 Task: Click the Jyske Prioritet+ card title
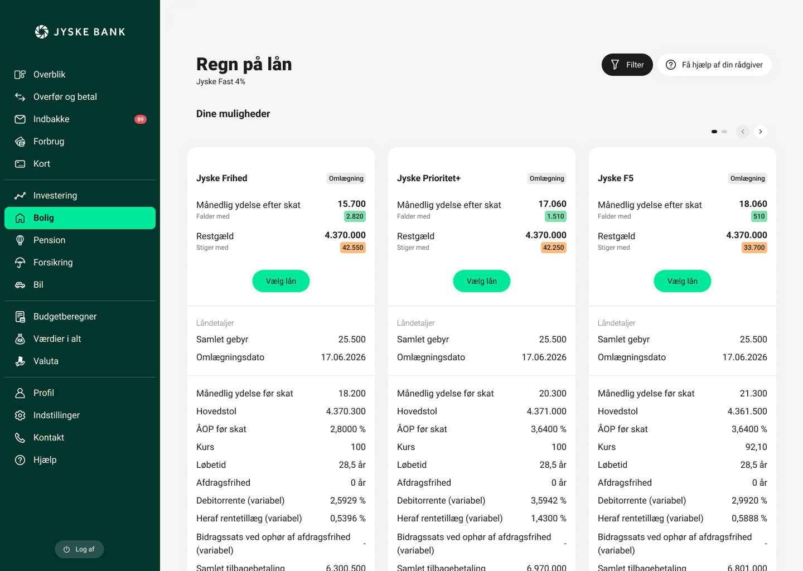click(429, 178)
